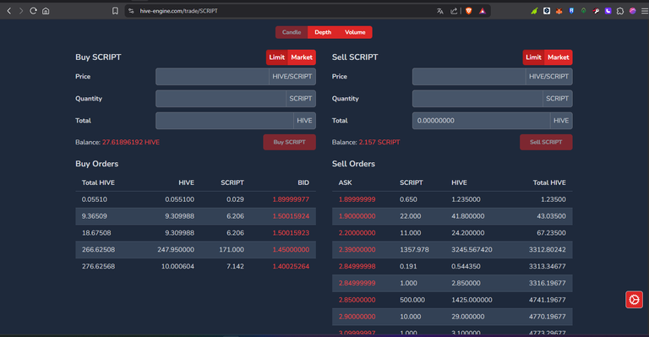
Task: Select bid price 1.40025264
Action: pyautogui.click(x=291, y=266)
